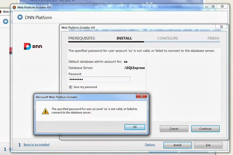Image resolution: width=233 pixels, height=155 pixels.
Task: Click the yellow warning triangle icon
Action: click(x=45, y=111)
